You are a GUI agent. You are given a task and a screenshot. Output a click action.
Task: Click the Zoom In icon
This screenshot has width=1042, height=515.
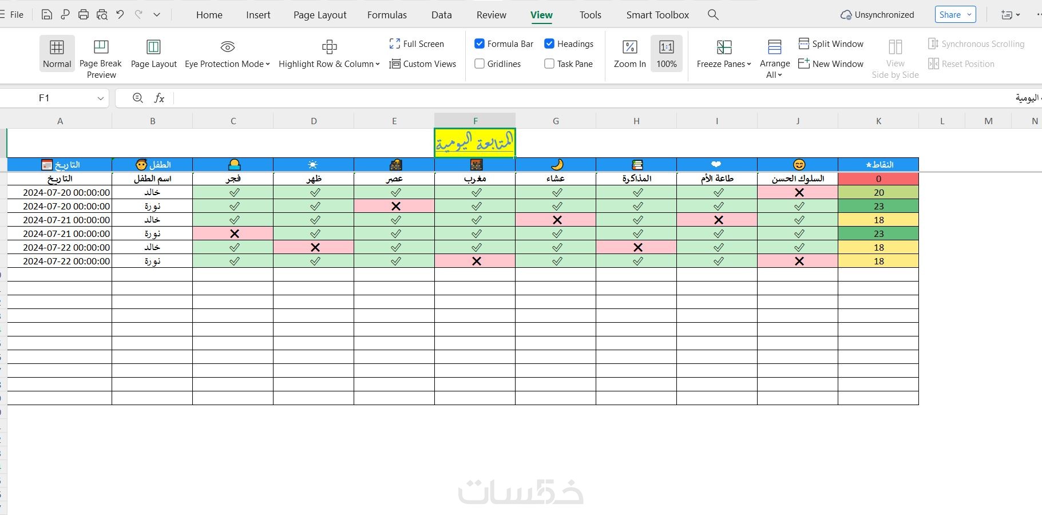click(630, 47)
